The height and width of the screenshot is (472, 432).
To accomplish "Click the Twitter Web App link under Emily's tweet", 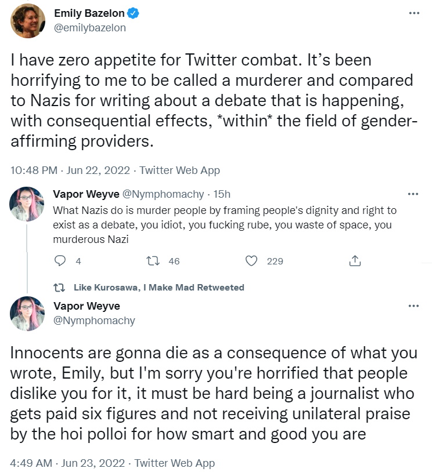I will pyautogui.click(x=180, y=170).
